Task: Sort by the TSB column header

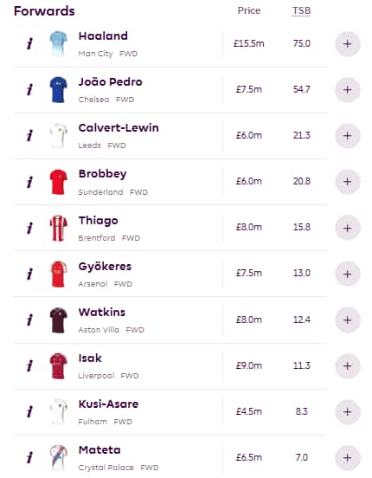Action: pos(301,10)
